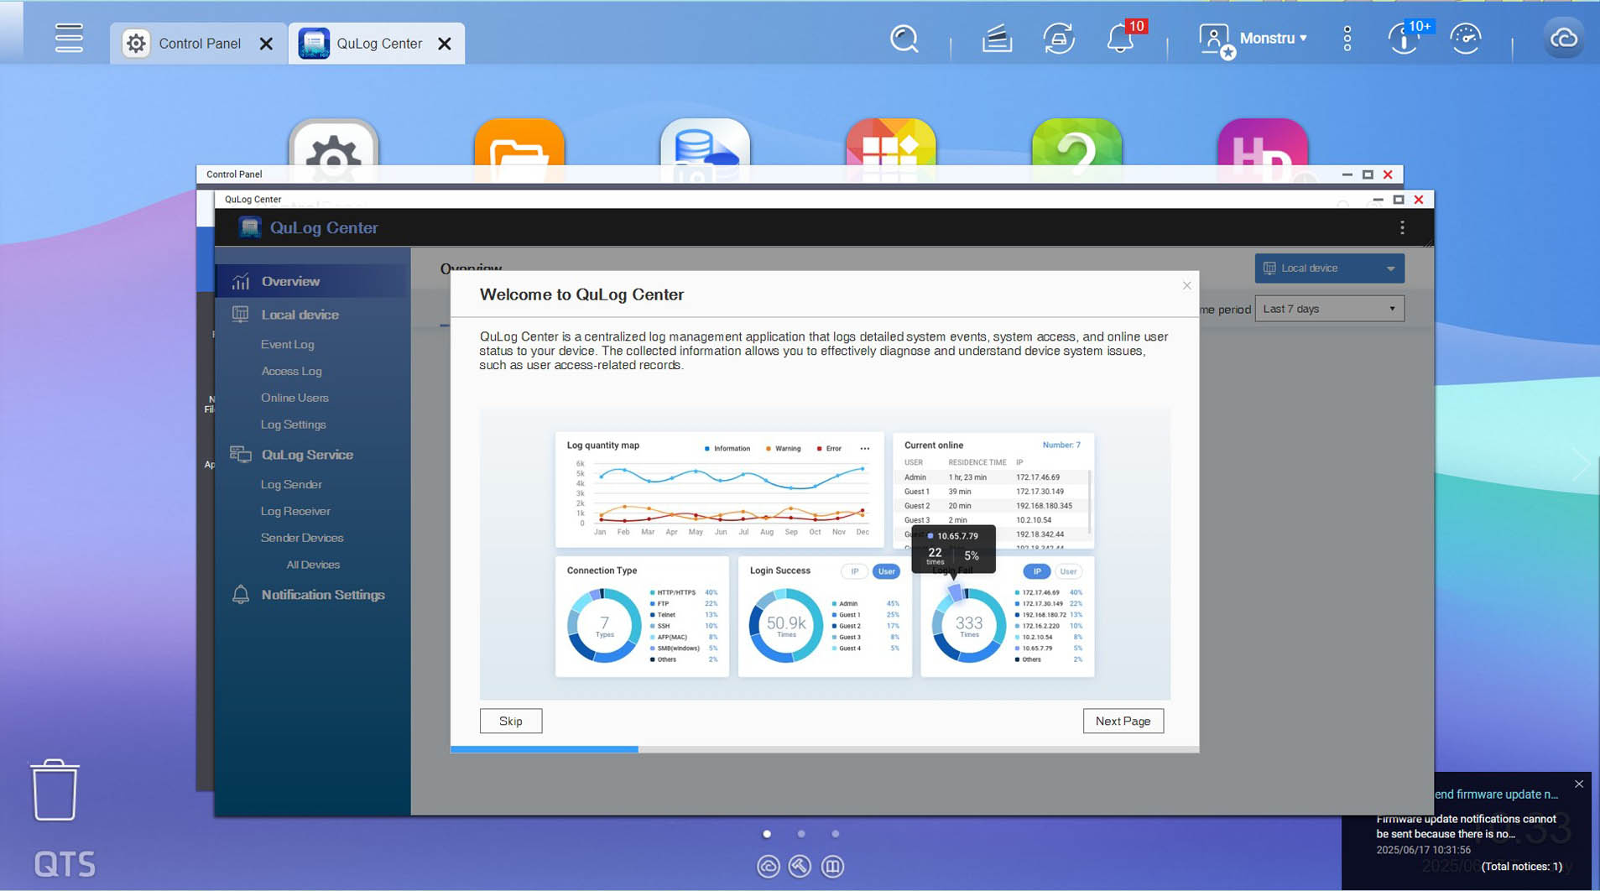Open the notifications bell with 10 badge
This screenshot has width=1600, height=891.
pyautogui.click(x=1122, y=39)
